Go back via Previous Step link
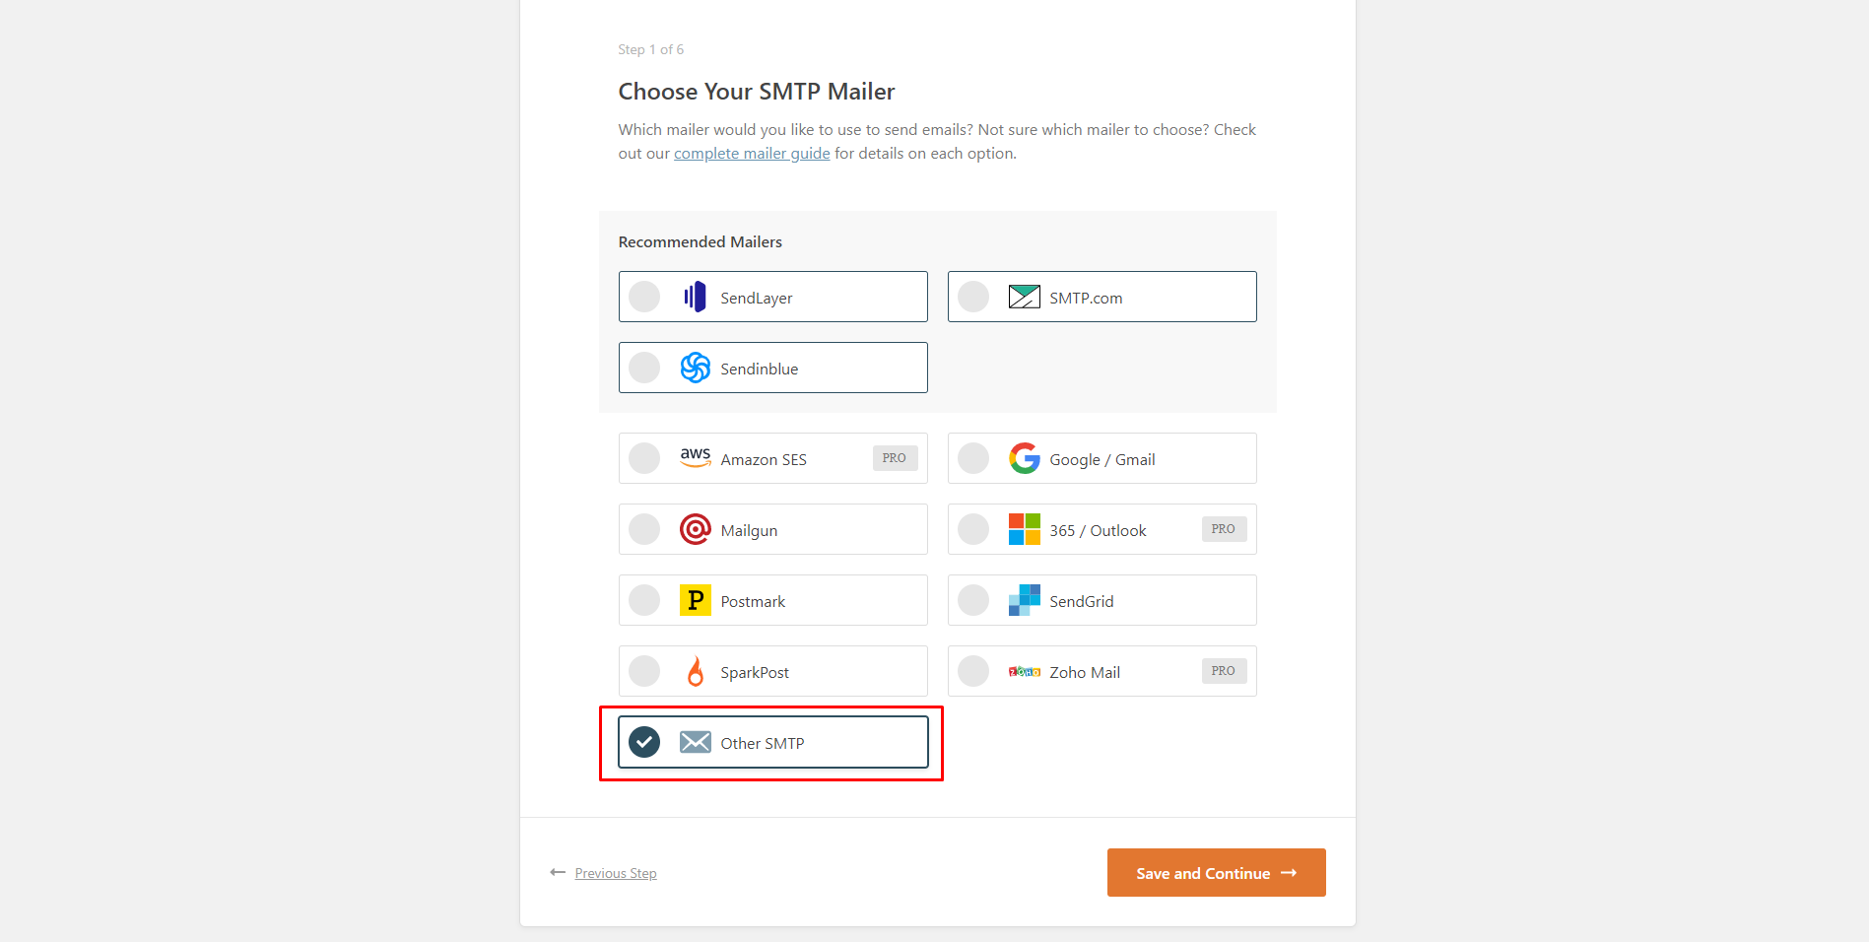This screenshot has height=942, width=1869. 616,873
